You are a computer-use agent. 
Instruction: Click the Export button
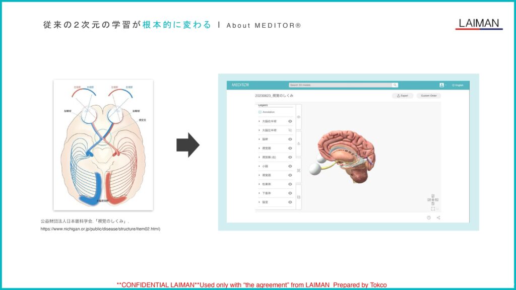tap(403, 96)
